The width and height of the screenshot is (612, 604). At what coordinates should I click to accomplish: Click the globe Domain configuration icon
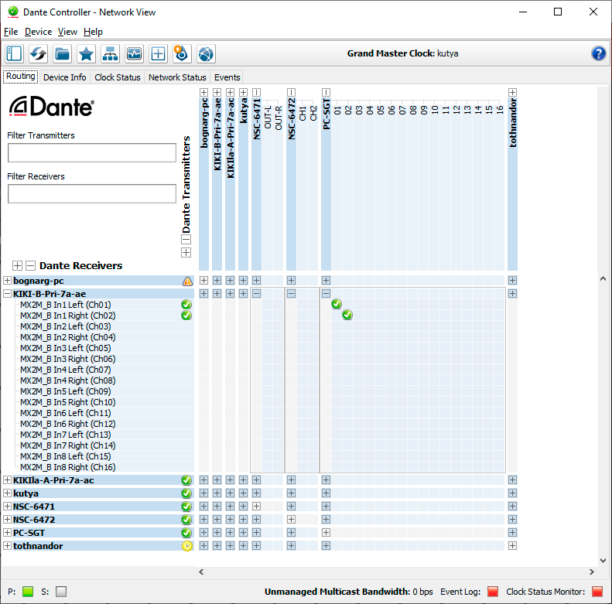point(206,53)
